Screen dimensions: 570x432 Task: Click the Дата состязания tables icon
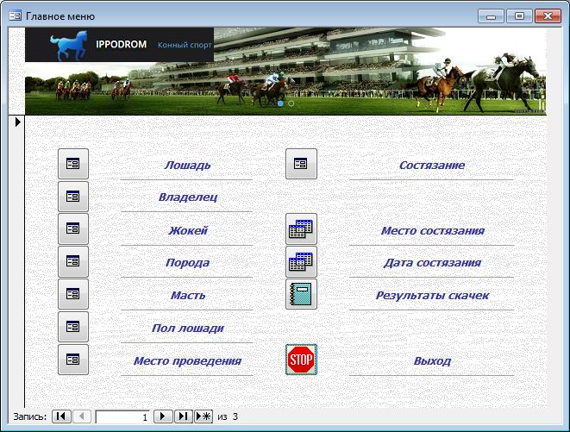[301, 261]
